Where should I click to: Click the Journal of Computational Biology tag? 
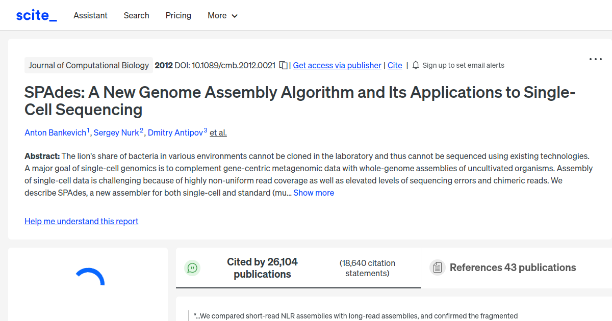(89, 65)
